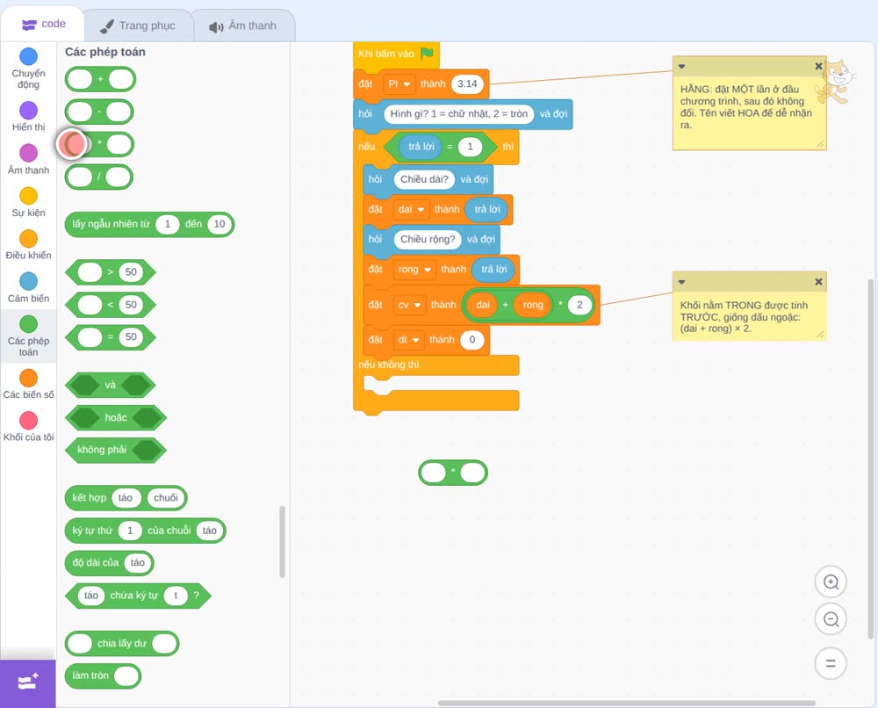This screenshot has height=708, width=878.
Task: Open the Các biến số category
Action: click(x=29, y=384)
